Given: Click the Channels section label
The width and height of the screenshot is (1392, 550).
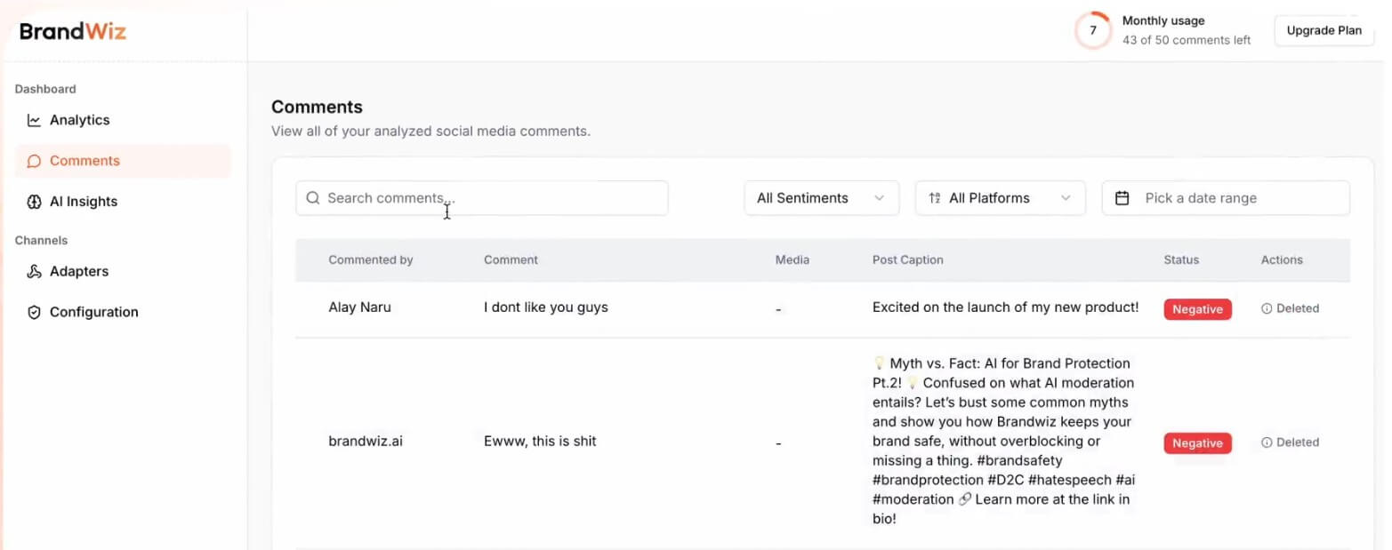Looking at the screenshot, I should click(x=41, y=241).
